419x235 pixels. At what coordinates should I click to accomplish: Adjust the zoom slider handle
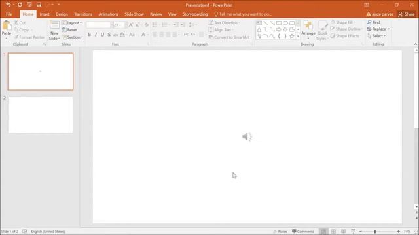point(375,232)
